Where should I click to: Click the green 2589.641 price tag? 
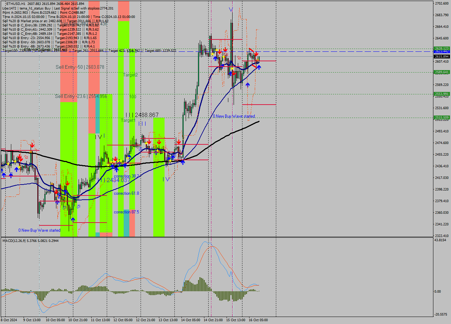pos(441,72)
